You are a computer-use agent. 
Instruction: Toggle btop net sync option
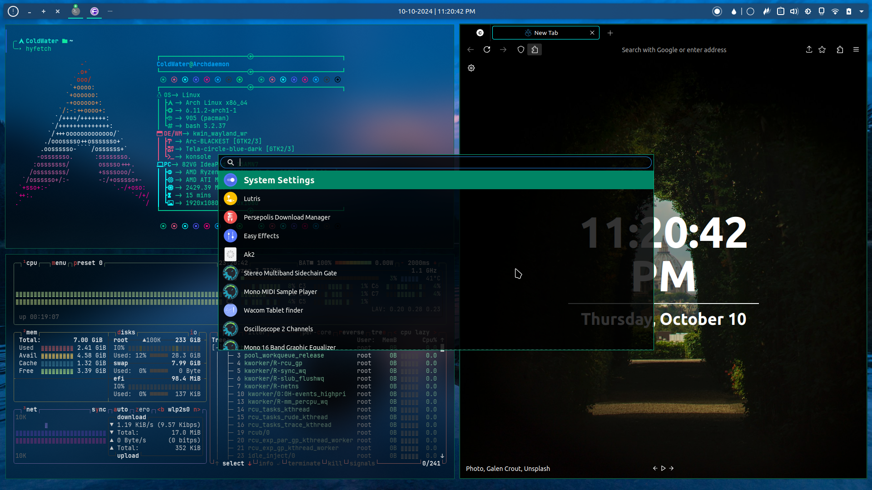point(99,410)
